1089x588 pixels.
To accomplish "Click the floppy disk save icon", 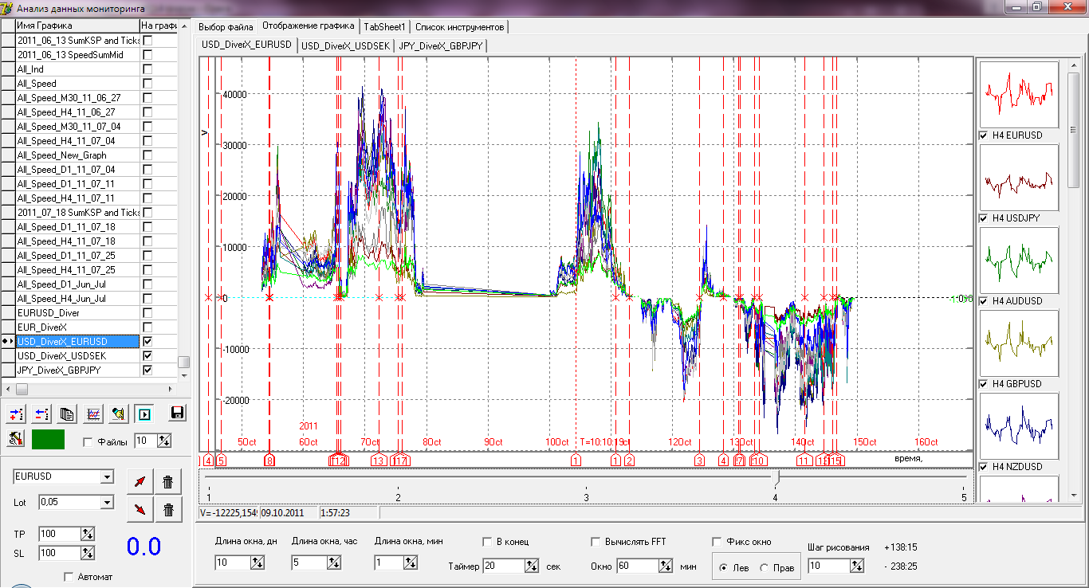I will tap(178, 414).
